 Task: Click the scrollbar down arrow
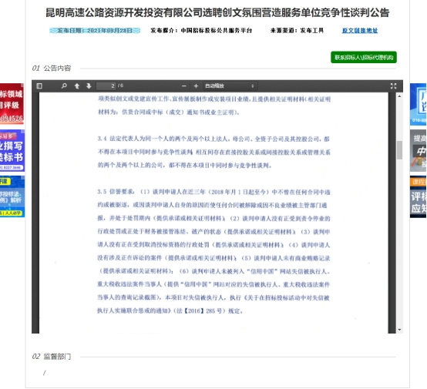point(399,330)
